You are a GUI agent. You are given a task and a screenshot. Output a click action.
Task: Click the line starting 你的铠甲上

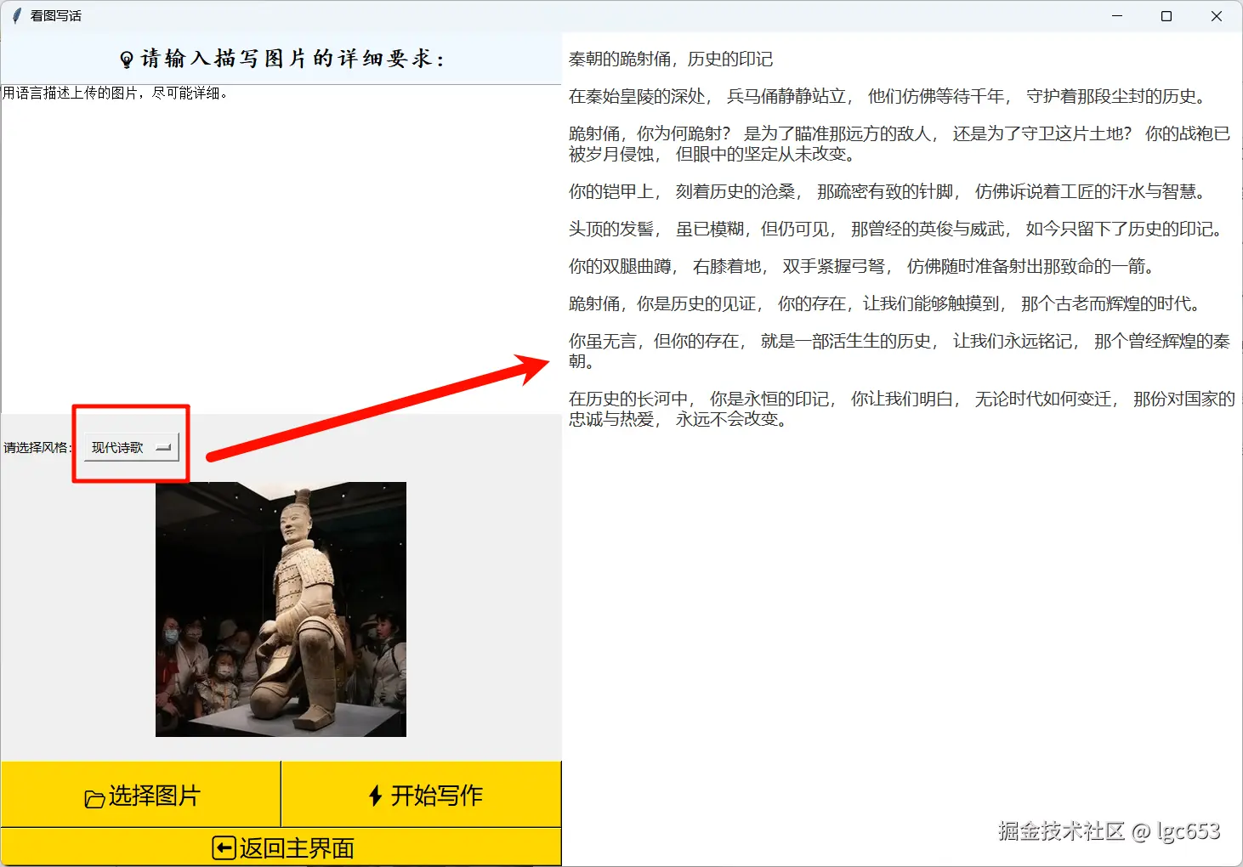(x=889, y=191)
